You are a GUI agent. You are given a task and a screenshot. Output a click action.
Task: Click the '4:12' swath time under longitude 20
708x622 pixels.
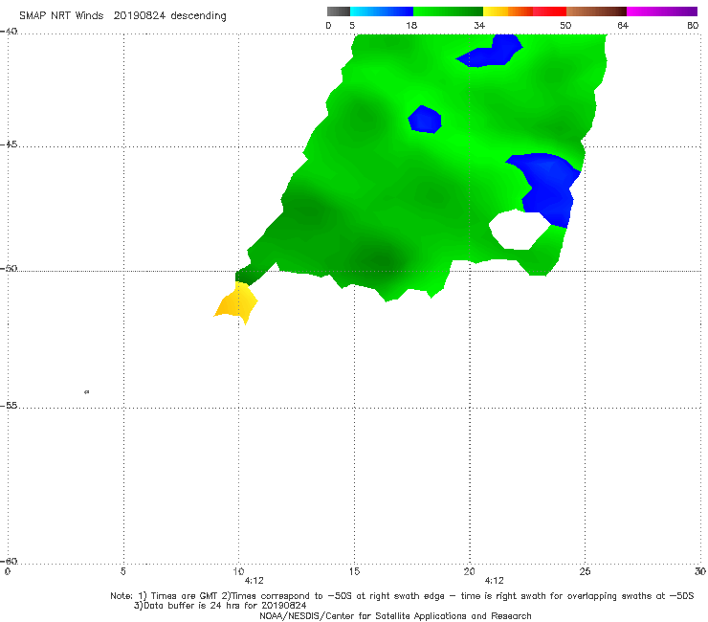pyautogui.click(x=494, y=581)
